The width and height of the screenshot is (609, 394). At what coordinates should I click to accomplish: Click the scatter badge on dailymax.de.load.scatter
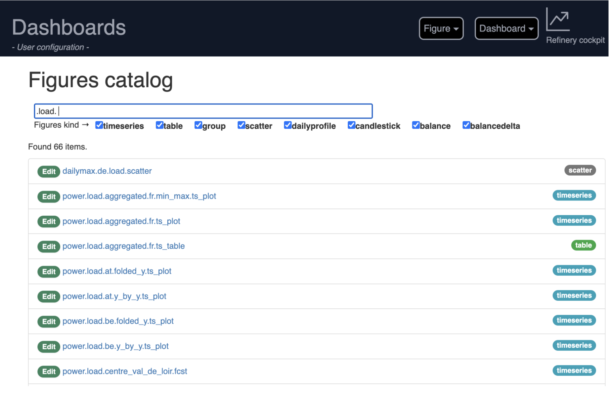[580, 171]
